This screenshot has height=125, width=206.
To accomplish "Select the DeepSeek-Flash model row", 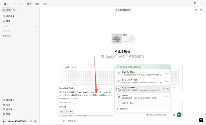I will coord(142,89).
